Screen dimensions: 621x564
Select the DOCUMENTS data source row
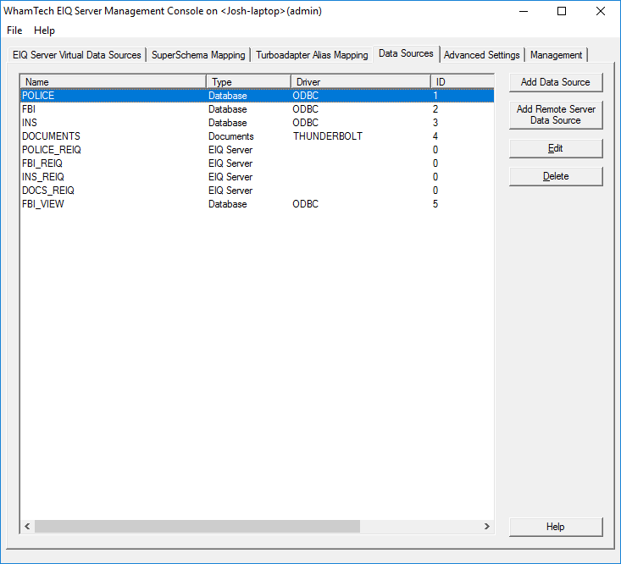tap(257, 136)
